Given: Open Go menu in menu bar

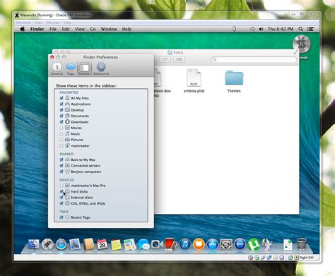Looking at the screenshot, I should pos(93,29).
